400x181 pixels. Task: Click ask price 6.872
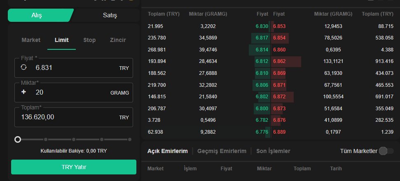(279, 97)
